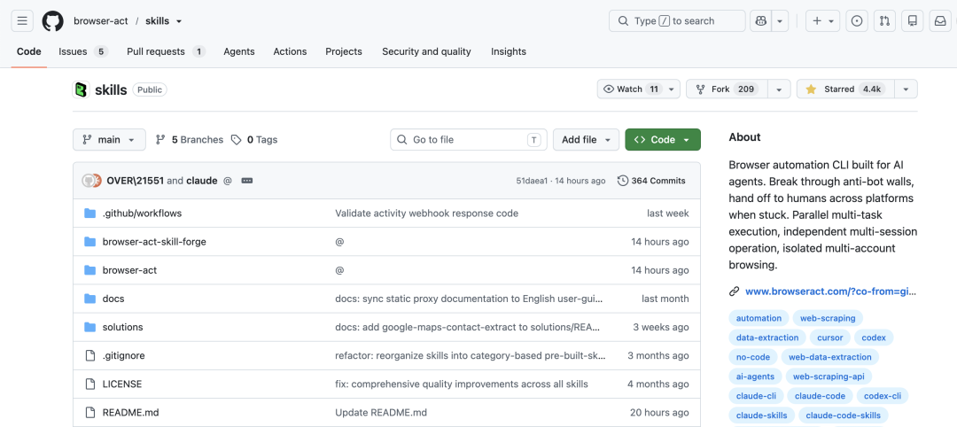Open commit 'Update README.md' message
Viewport: 957px width, 427px height.
coord(381,412)
